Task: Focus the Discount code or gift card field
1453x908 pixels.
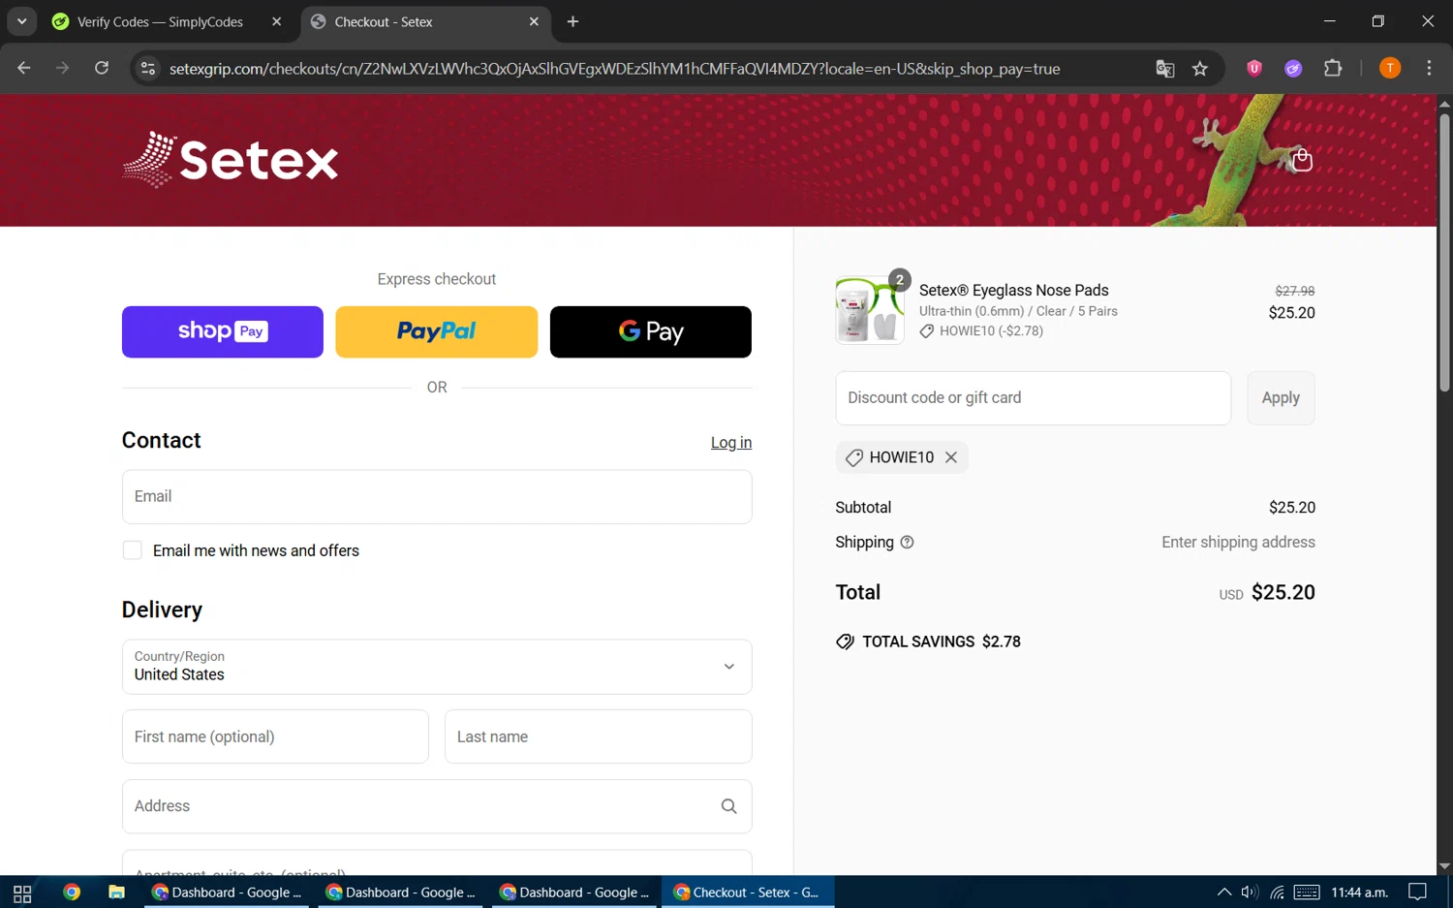Action: (1034, 398)
